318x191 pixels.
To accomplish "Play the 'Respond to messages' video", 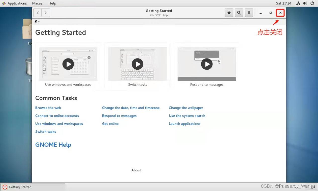I will pos(207,64).
